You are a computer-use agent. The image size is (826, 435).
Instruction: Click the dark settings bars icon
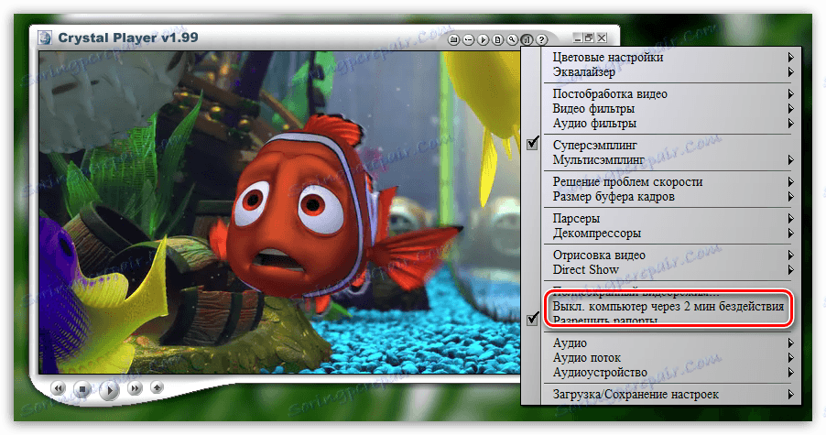[x=527, y=40]
